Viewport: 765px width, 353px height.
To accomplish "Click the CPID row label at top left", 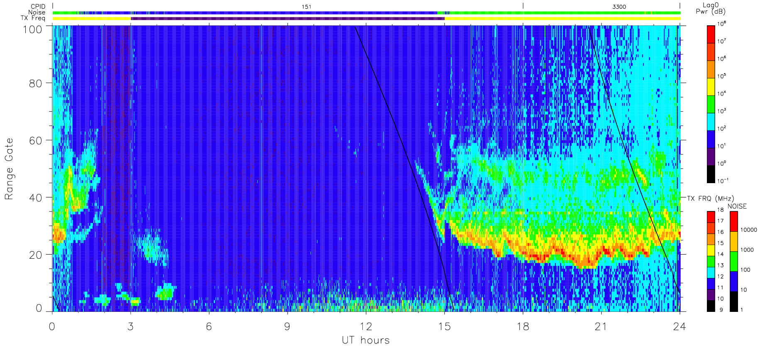I will [38, 7].
